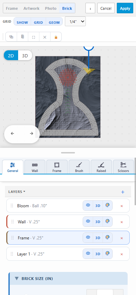
Task: Switch to the Raised tab
Action: click(x=101, y=167)
